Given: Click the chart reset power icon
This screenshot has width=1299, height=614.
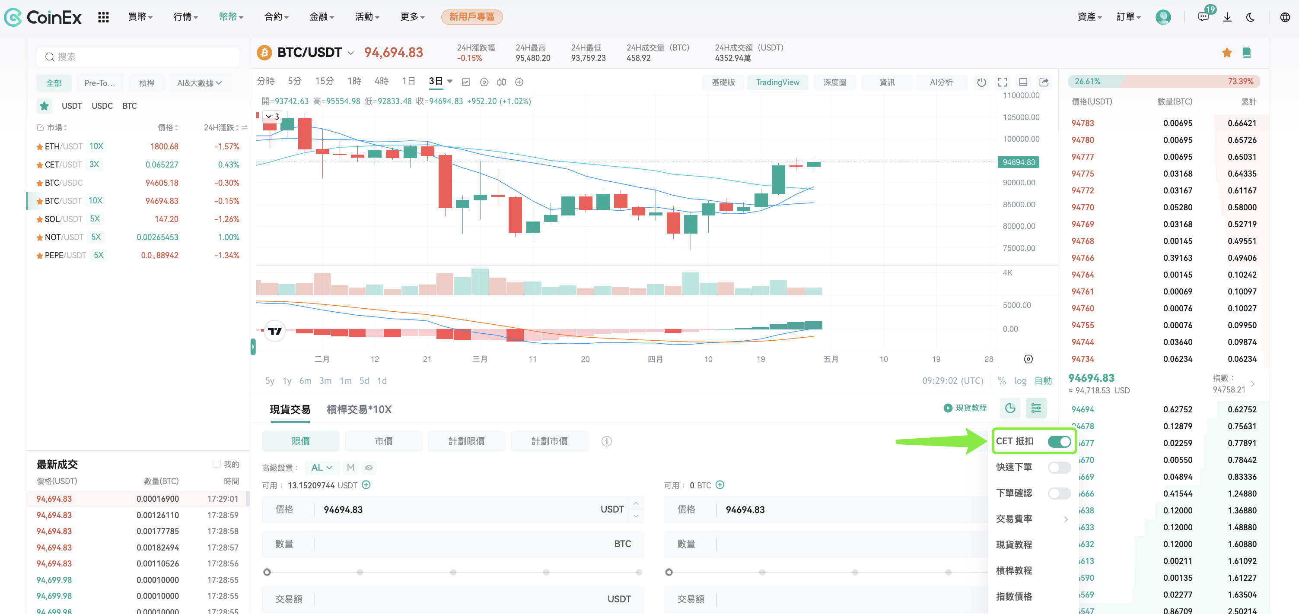Looking at the screenshot, I should pos(981,82).
